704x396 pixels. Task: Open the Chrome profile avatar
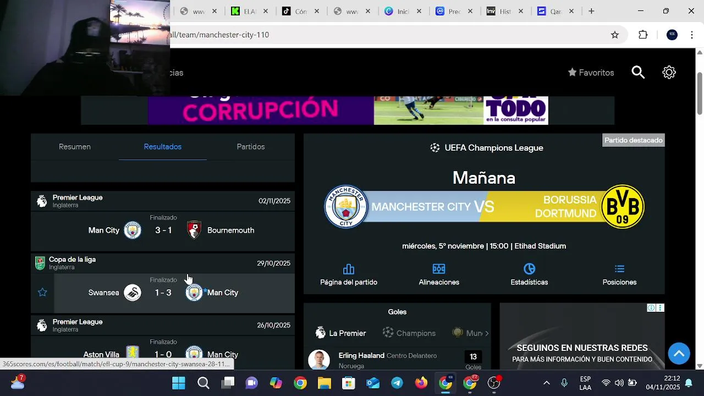pyautogui.click(x=672, y=35)
